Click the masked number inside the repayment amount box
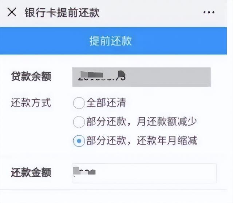Viewport: 233px width, 203px height. point(84,171)
